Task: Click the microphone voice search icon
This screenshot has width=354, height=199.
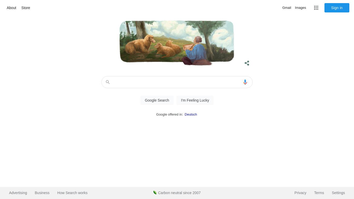Action: click(245, 82)
